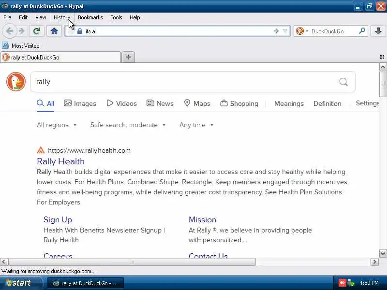Open Help menu
This screenshot has width=387, height=290.
pyautogui.click(x=135, y=17)
